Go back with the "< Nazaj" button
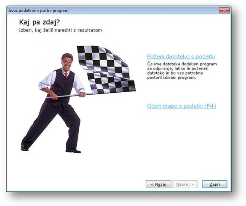The width and height of the screenshot is (246, 206). (x=158, y=184)
